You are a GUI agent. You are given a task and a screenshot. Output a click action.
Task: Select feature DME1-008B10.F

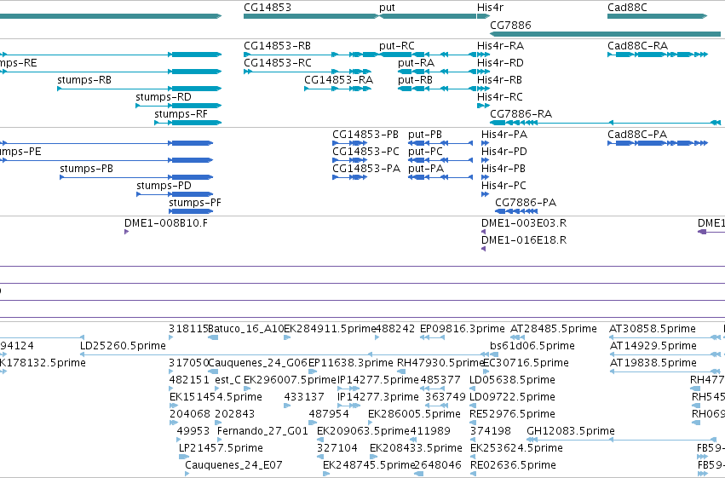coord(126,232)
